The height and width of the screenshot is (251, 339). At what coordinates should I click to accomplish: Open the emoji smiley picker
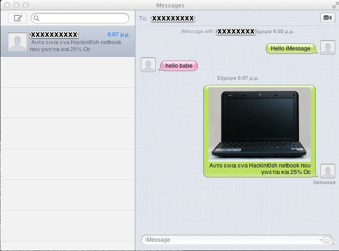[326, 240]
